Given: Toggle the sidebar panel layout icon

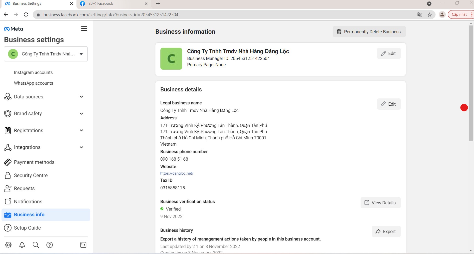Looking at the screenshot, I should [x=83, y=245].
